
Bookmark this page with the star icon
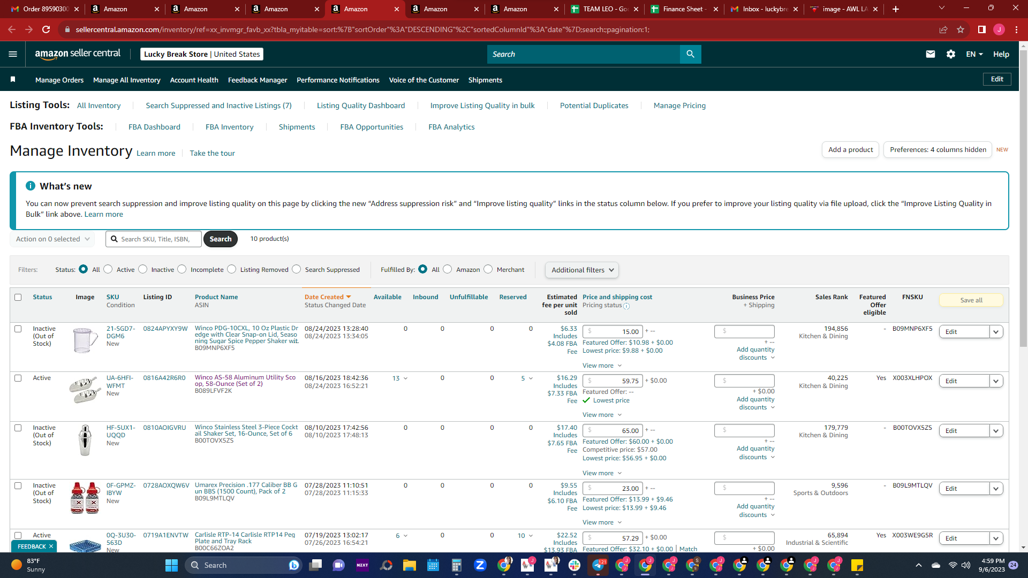pos(961,29)
